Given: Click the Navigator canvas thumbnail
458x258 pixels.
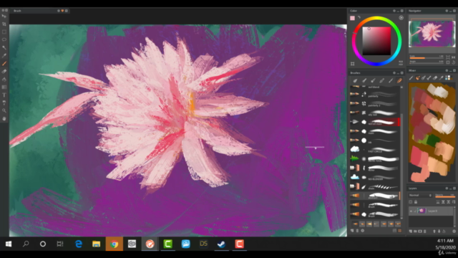Looking at the screenshot, I should (432, 34).
